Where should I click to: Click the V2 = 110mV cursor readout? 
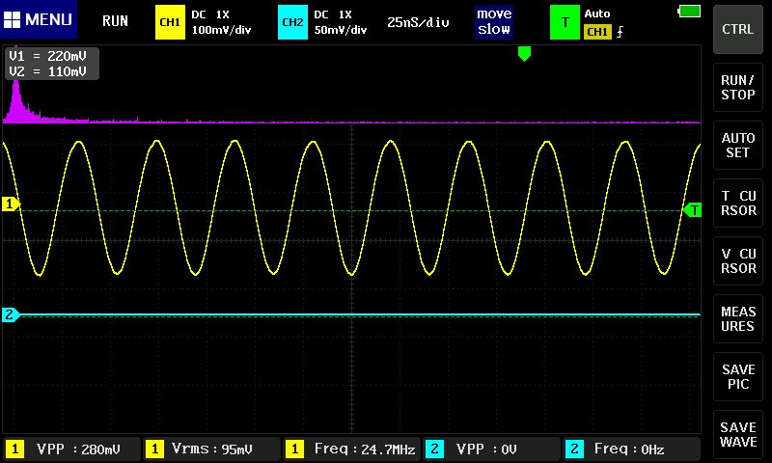coord(47,71)
